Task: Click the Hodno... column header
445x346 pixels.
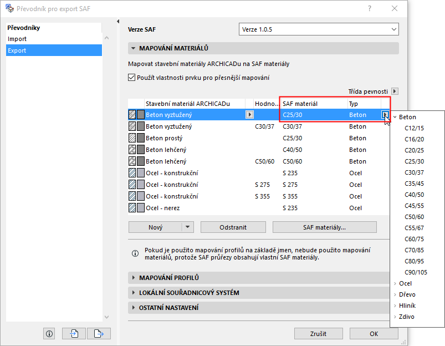Action: tap(267, 104)
